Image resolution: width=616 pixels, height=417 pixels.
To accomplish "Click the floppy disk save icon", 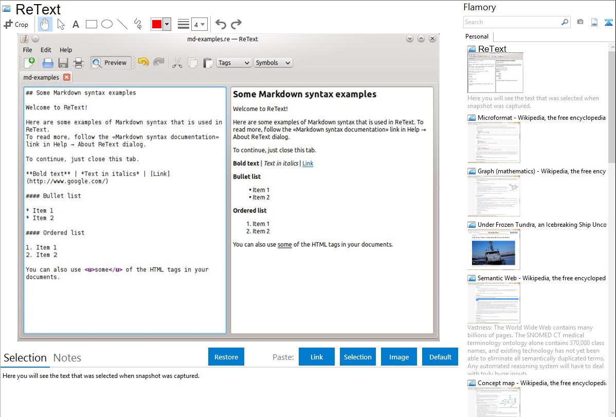I will point(63,63).
